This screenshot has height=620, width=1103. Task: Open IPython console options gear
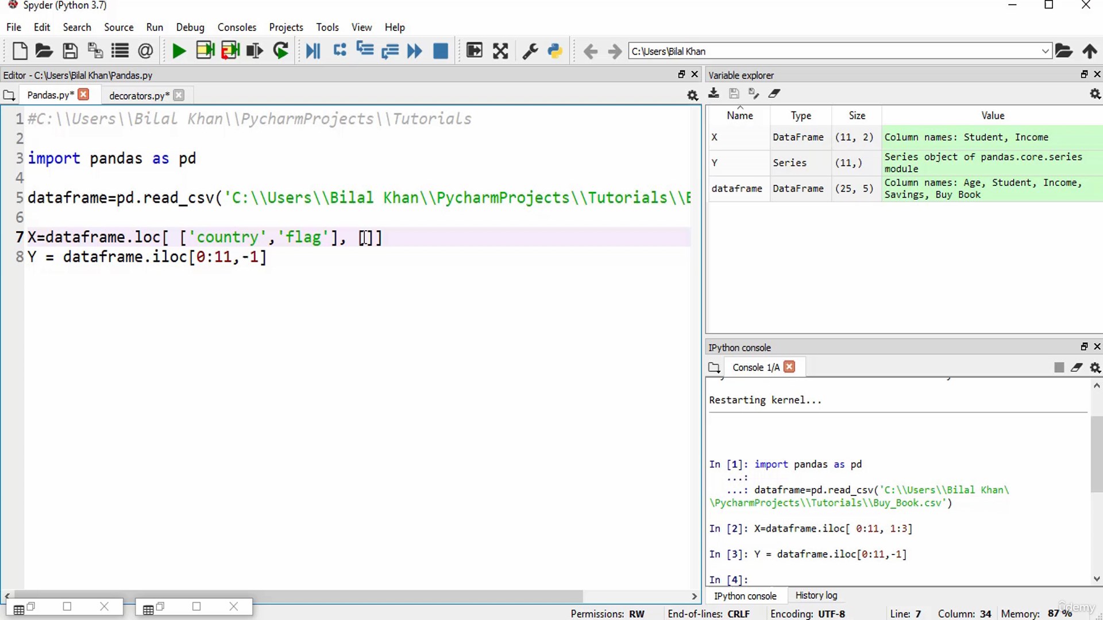tap(1095, 367)
